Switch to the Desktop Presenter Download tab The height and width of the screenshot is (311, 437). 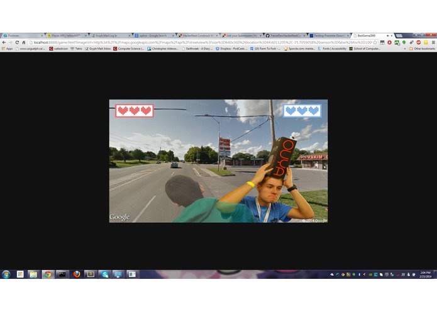(329, 36)
